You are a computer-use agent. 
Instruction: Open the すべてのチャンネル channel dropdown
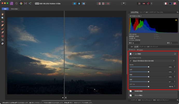[x=135, y=16]
